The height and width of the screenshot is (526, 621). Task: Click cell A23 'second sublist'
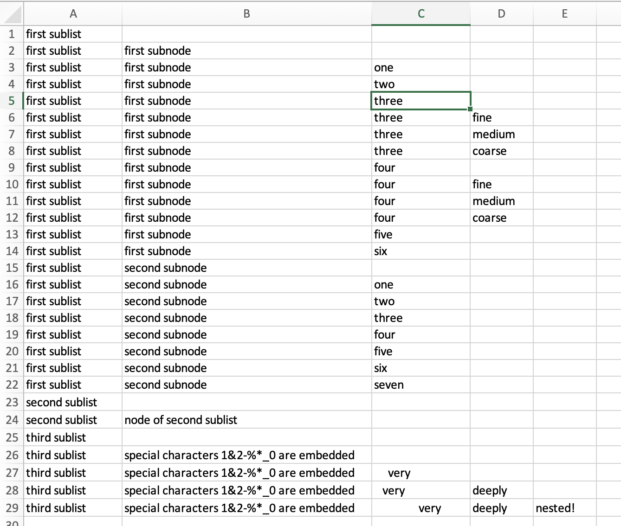coord(73,402)
